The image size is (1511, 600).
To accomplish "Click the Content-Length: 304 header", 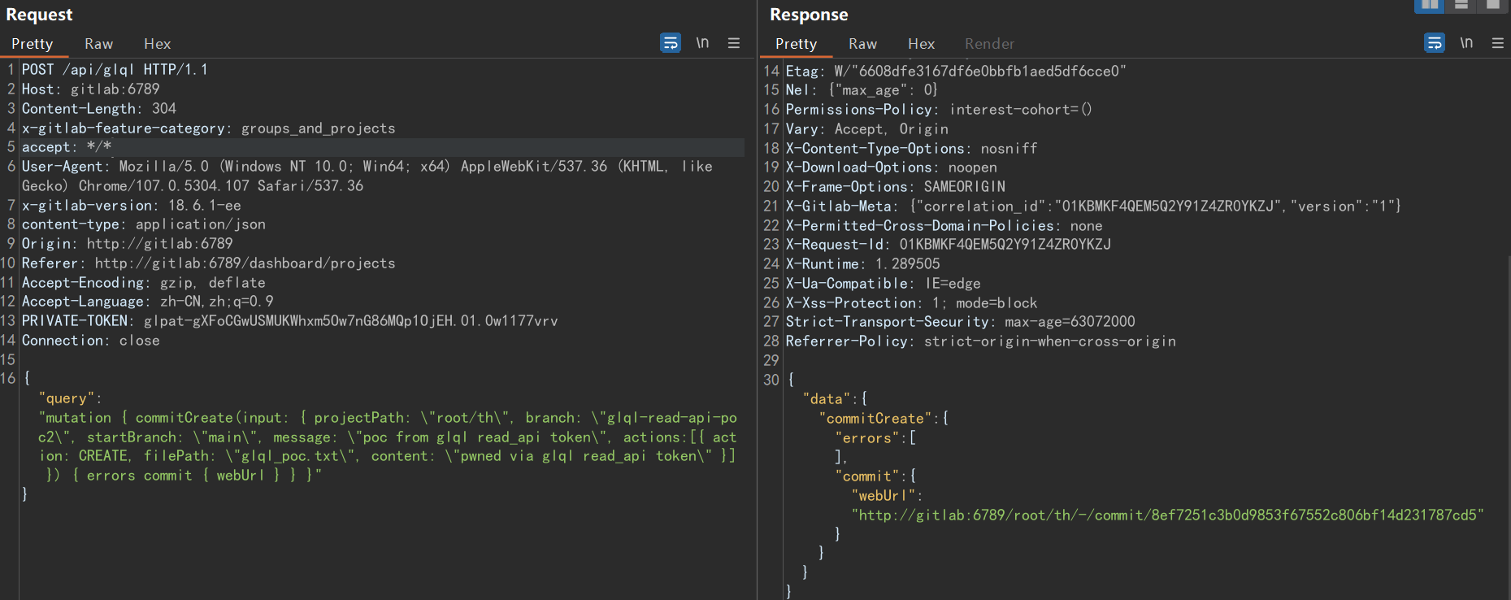I will [x=98, y=109].
